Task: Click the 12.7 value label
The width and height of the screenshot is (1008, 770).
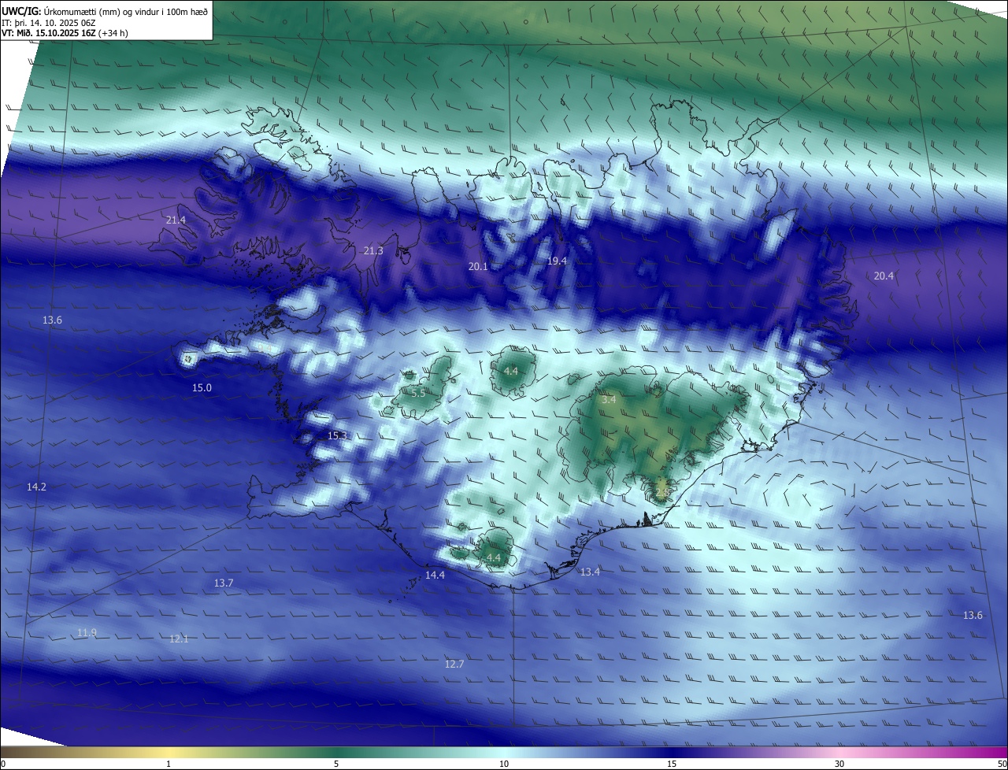Action: 454,664
